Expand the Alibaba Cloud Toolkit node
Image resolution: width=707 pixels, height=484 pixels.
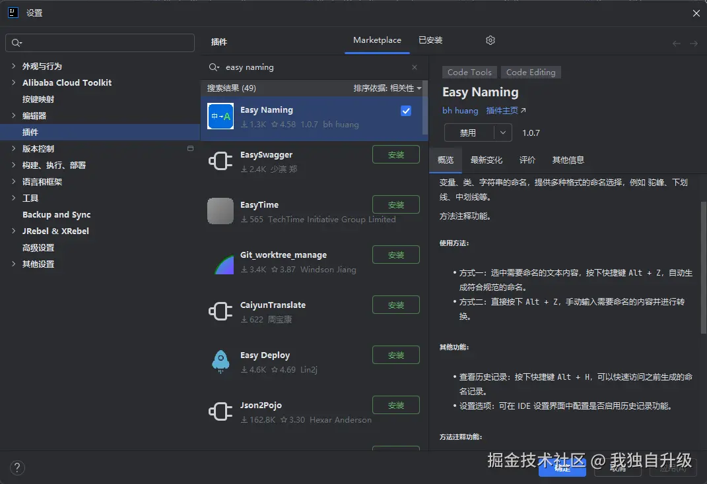13,82
